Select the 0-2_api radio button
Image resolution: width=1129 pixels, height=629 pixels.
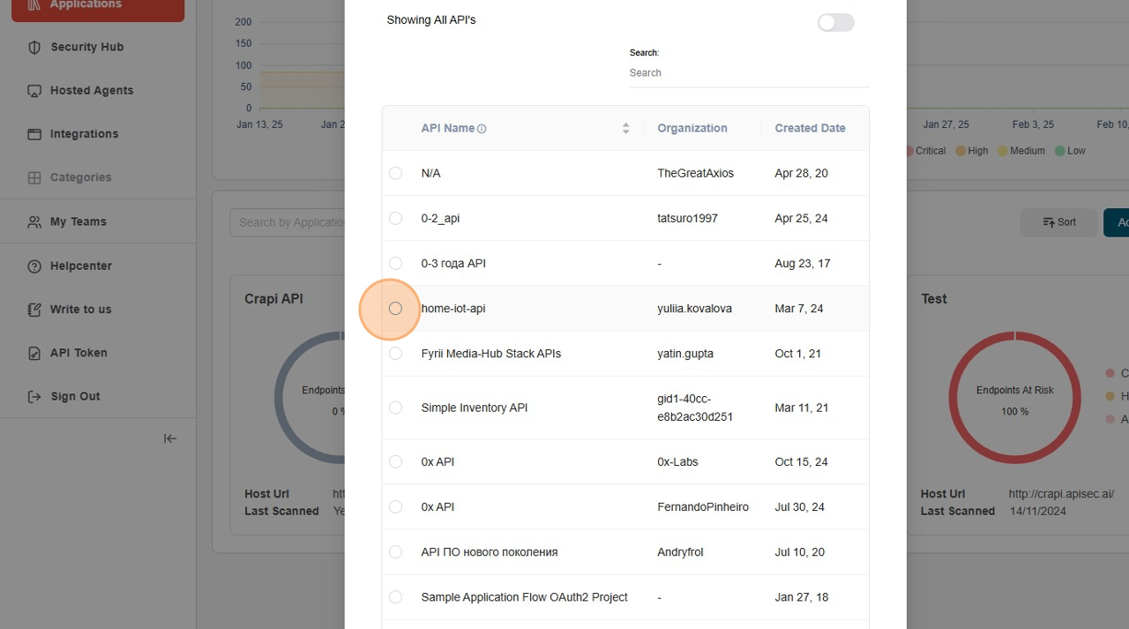(395, 218)
